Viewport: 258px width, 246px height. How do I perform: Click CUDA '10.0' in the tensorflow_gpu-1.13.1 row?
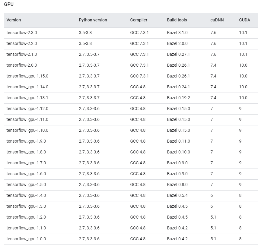click(243, 98)
